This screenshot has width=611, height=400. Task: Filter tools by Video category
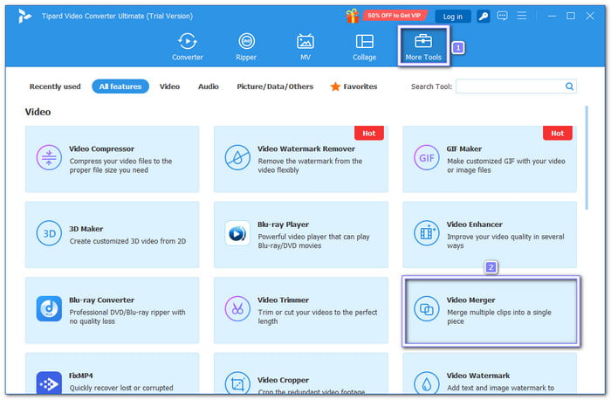tap(169, 86)
